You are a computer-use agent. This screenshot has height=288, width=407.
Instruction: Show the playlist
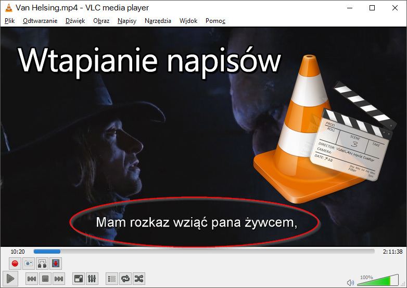[x=111, y=279]
